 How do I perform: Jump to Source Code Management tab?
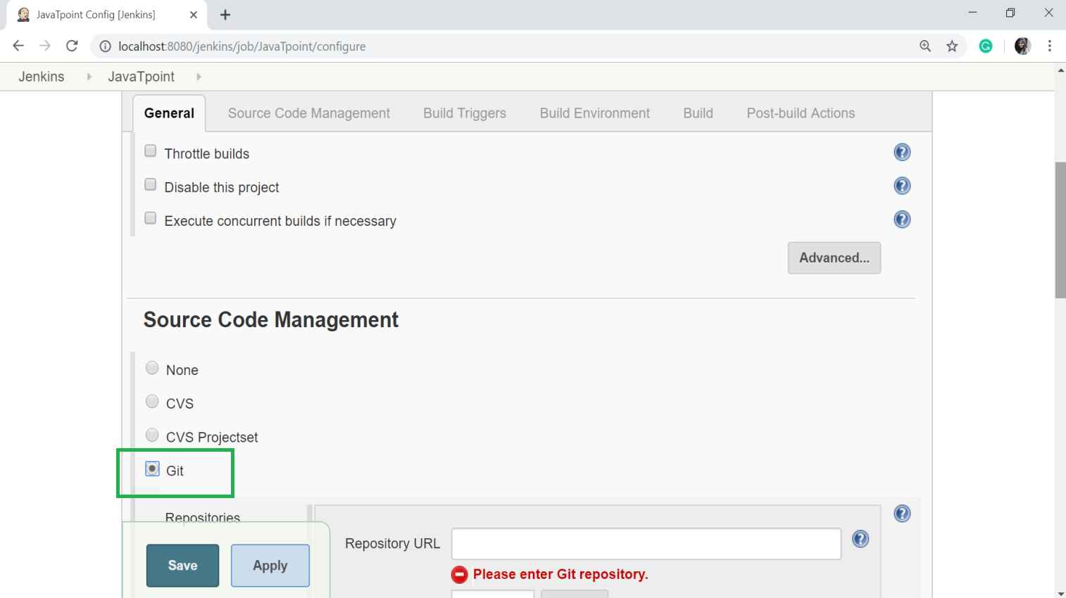click(x=308, y=113)
